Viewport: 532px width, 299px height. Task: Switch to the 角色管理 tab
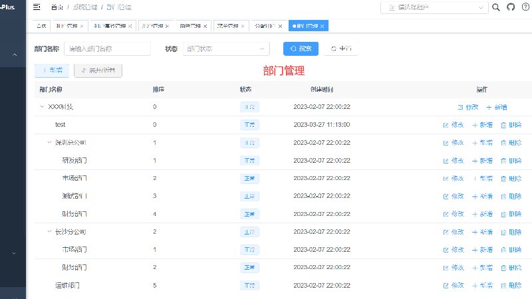point(190,26)
